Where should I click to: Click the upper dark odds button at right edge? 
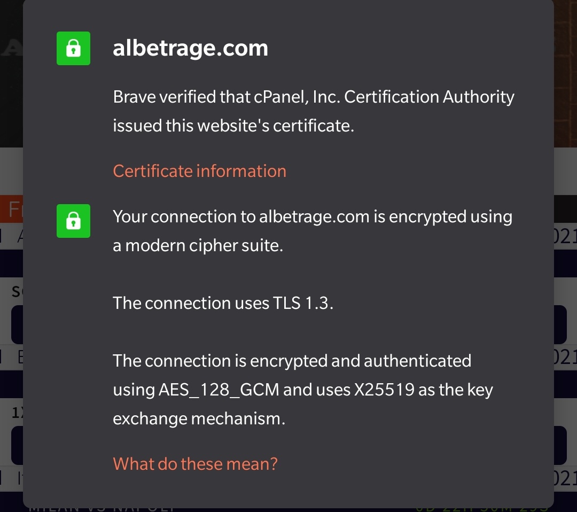tap(560, 324)
